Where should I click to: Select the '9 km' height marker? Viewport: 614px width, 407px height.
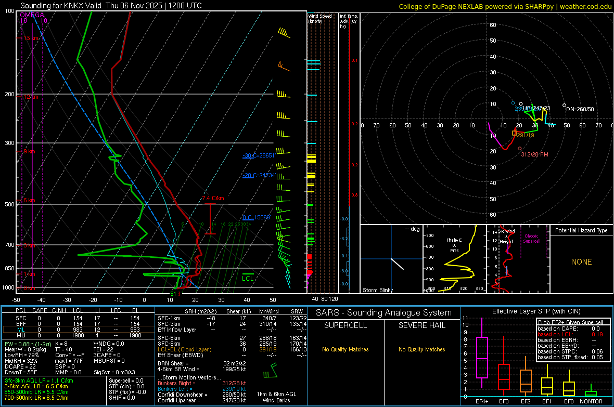coord(29,151)
